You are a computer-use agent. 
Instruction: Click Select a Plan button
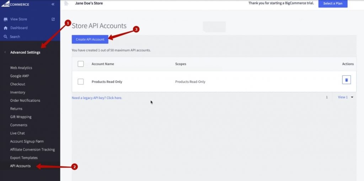(x=333, y=4)
